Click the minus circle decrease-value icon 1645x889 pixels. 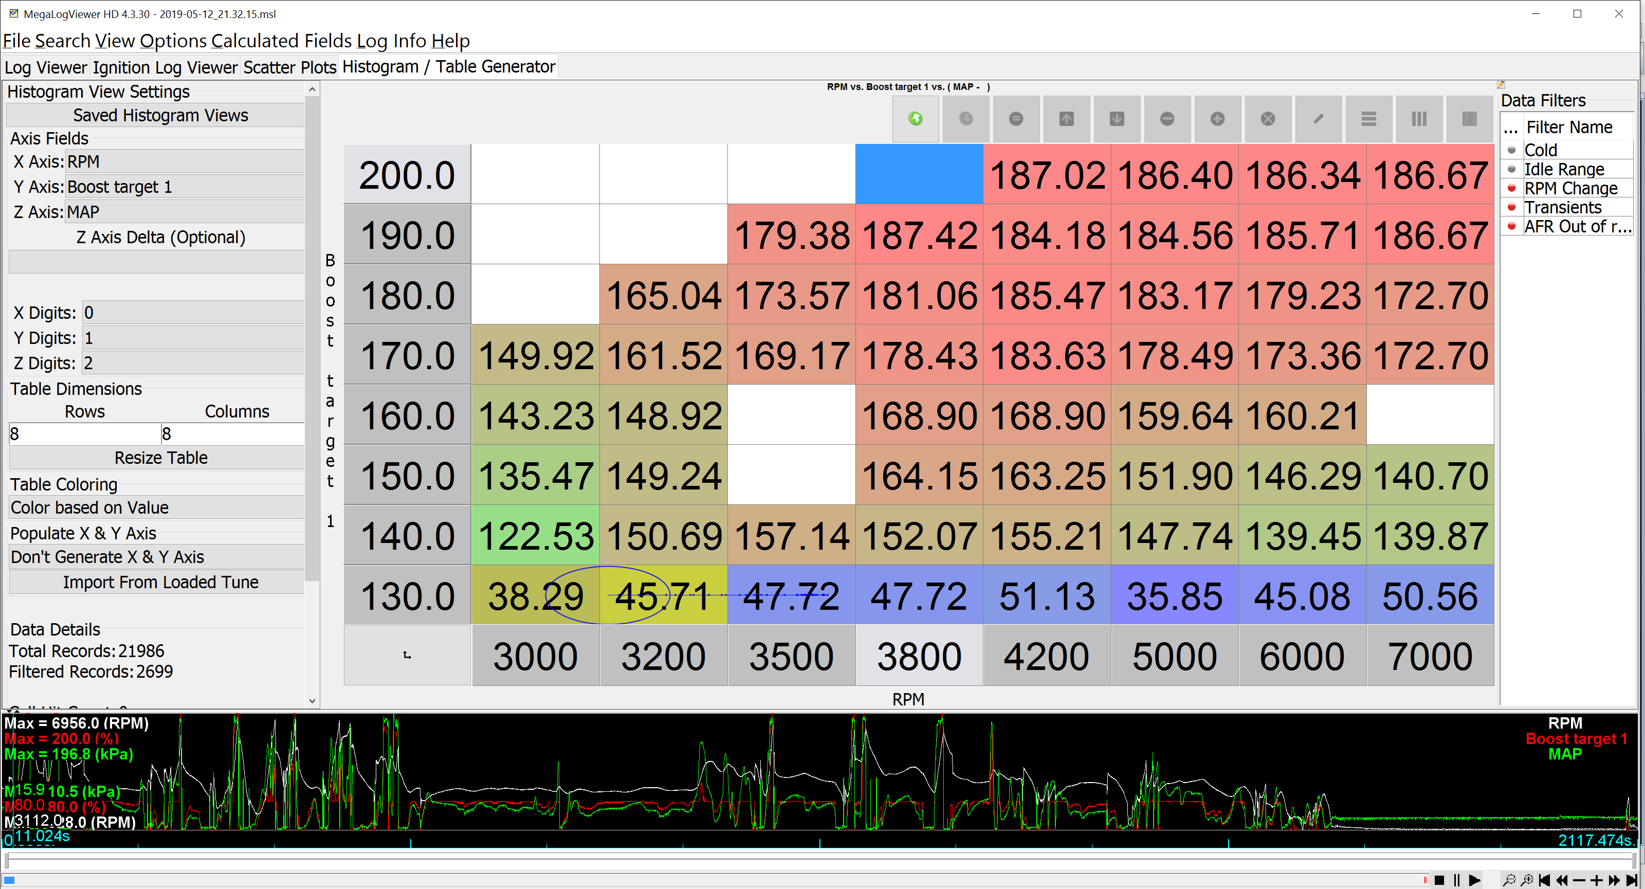pyautogui.click(x=1167, y=119)
